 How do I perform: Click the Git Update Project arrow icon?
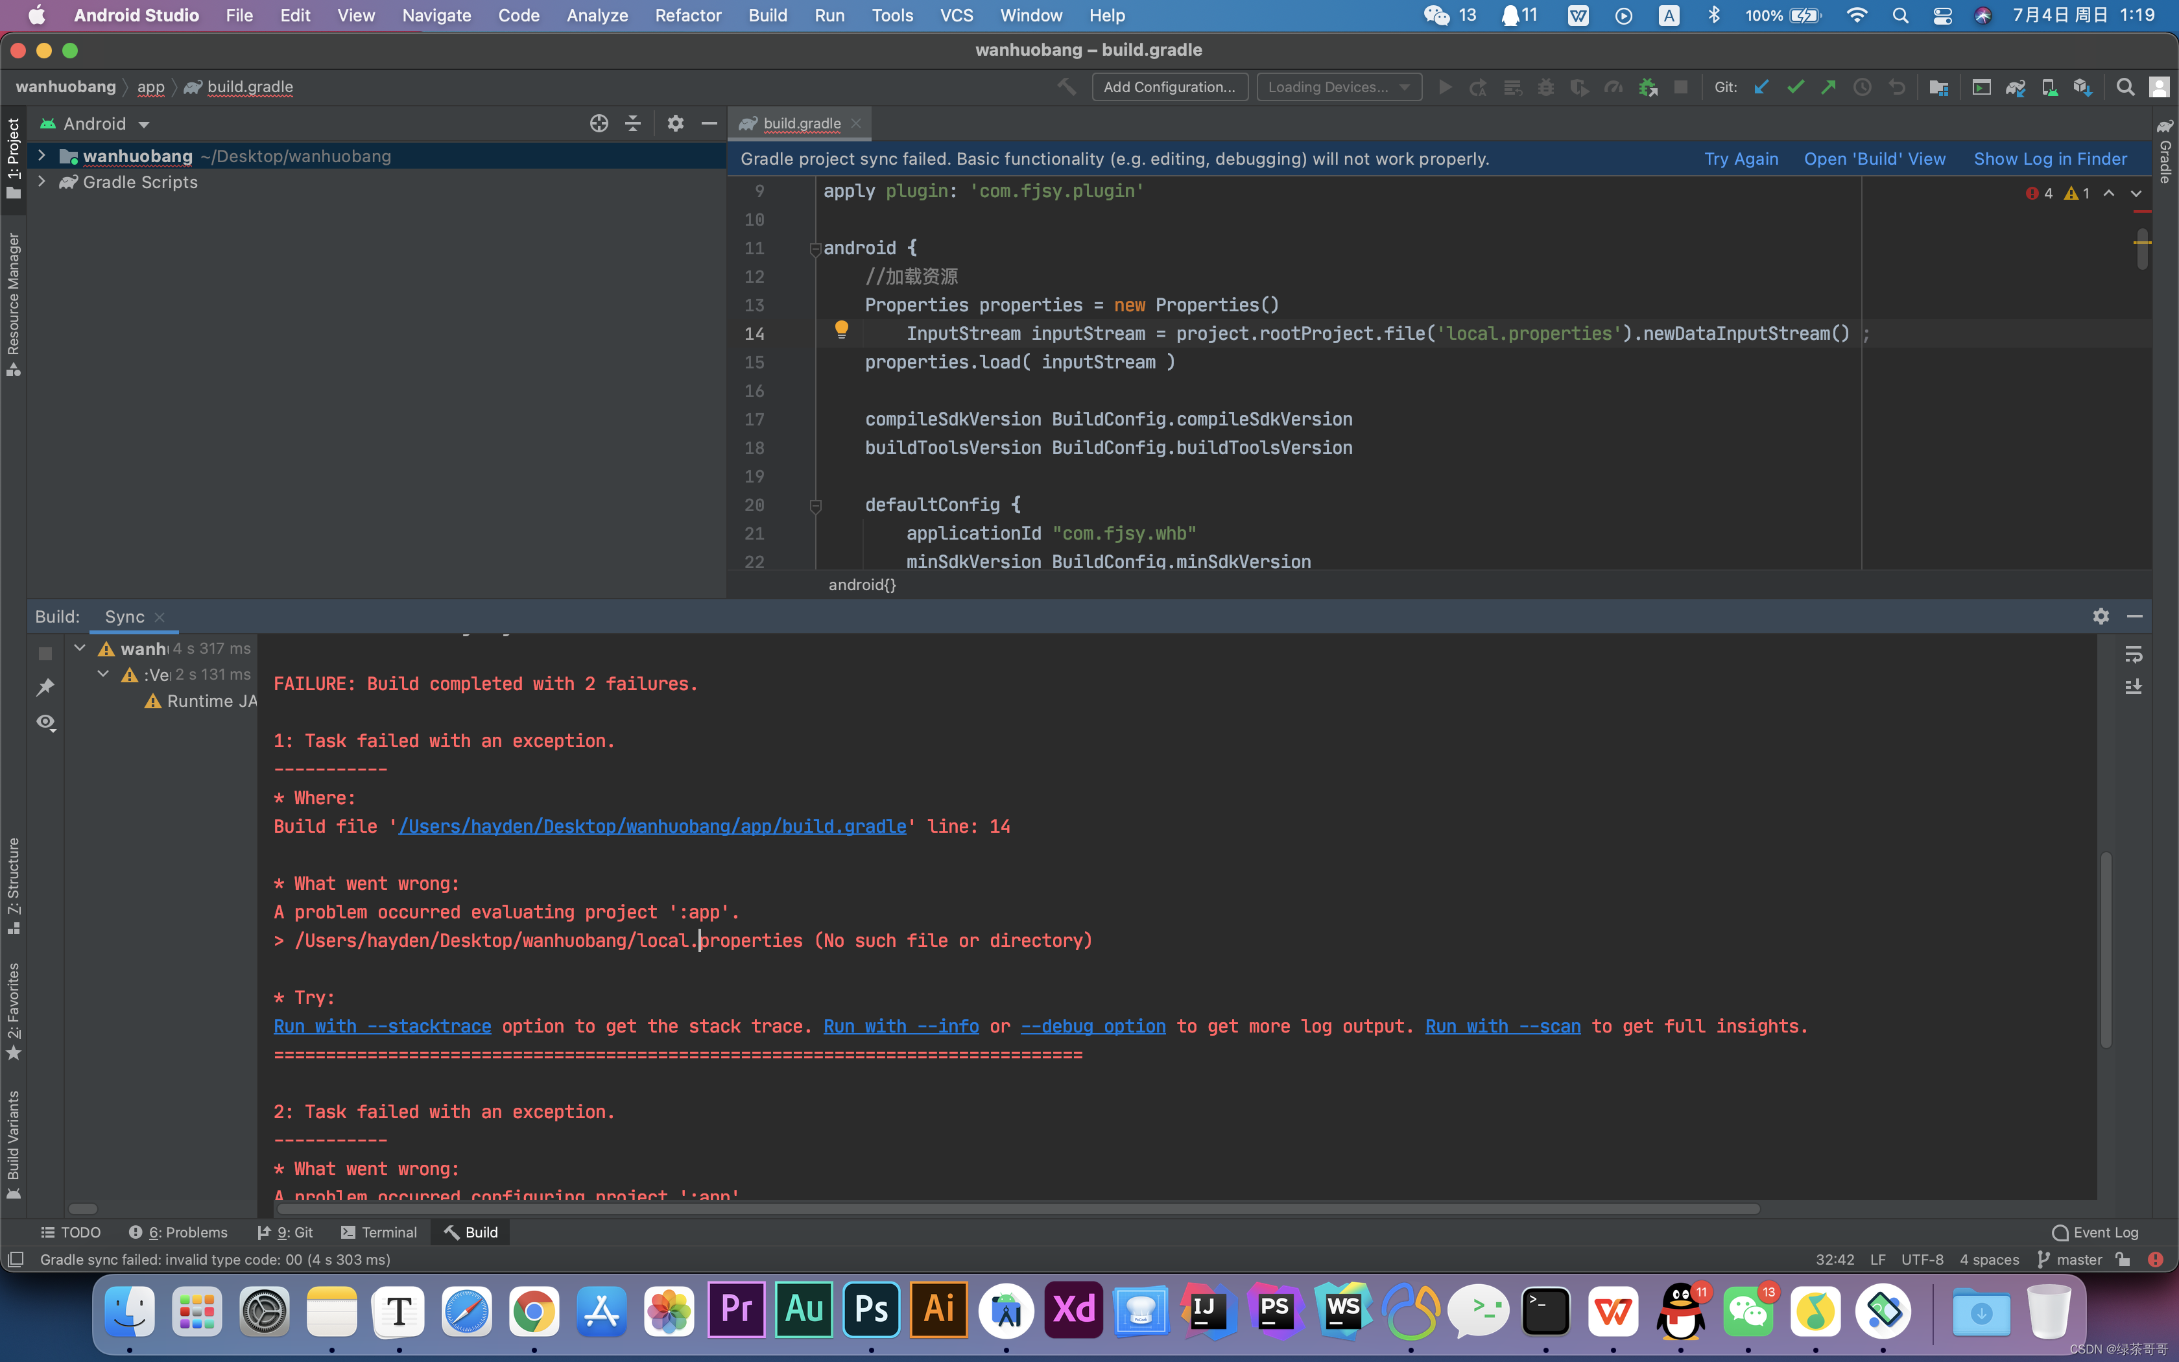click(x=1761, y=88)
